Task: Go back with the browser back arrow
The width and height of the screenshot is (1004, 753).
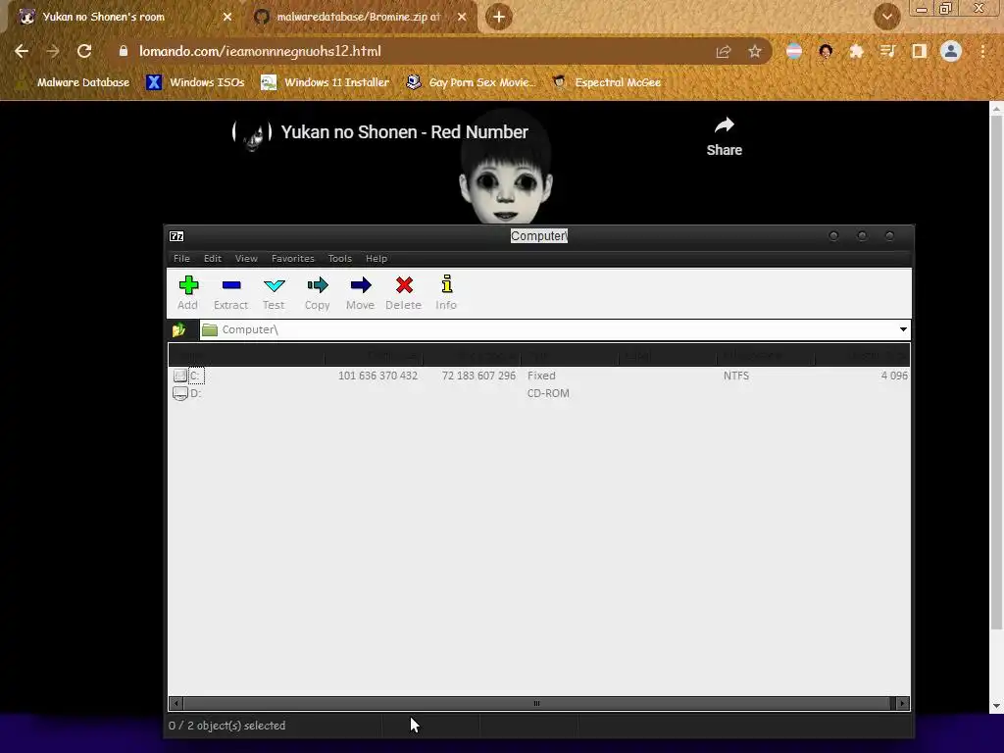Action: (x=22, y=51)
